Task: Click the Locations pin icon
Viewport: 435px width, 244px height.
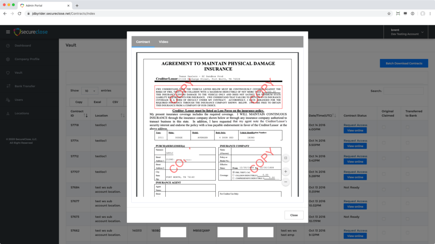Action: 8,114
